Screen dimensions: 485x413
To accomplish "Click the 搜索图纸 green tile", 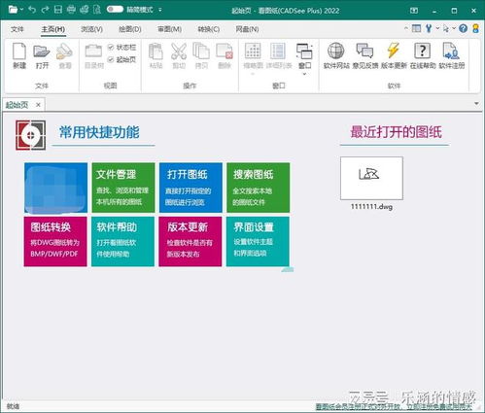I will tap(259, 188).
